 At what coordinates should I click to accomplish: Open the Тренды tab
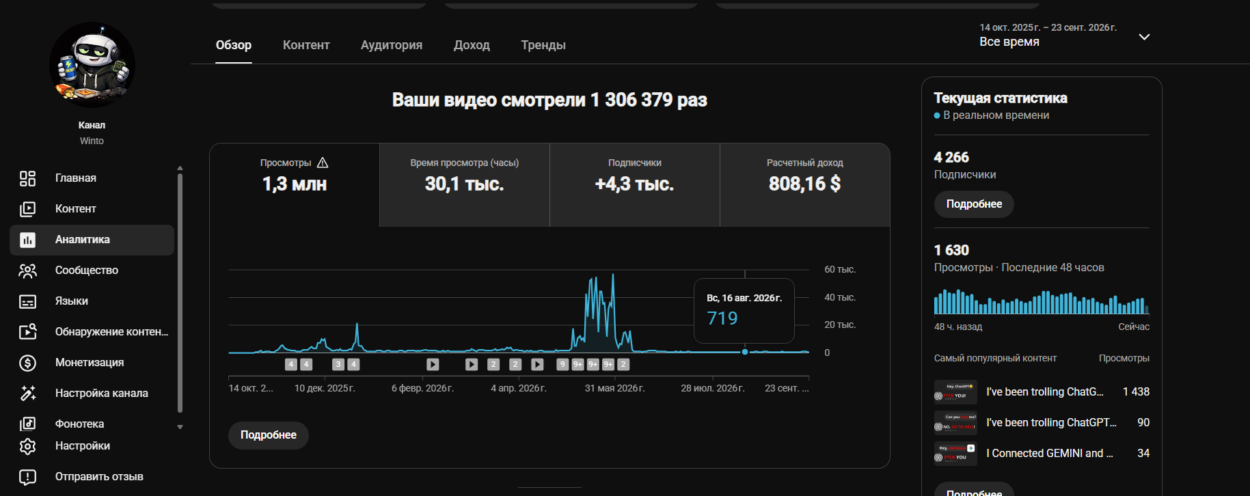pyautogui.click(x=543, y=45)
